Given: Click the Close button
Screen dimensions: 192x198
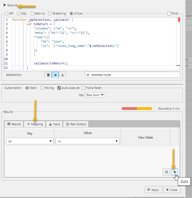Looking at the screenshot, I should pyautogui.click(x=172, y=190).
